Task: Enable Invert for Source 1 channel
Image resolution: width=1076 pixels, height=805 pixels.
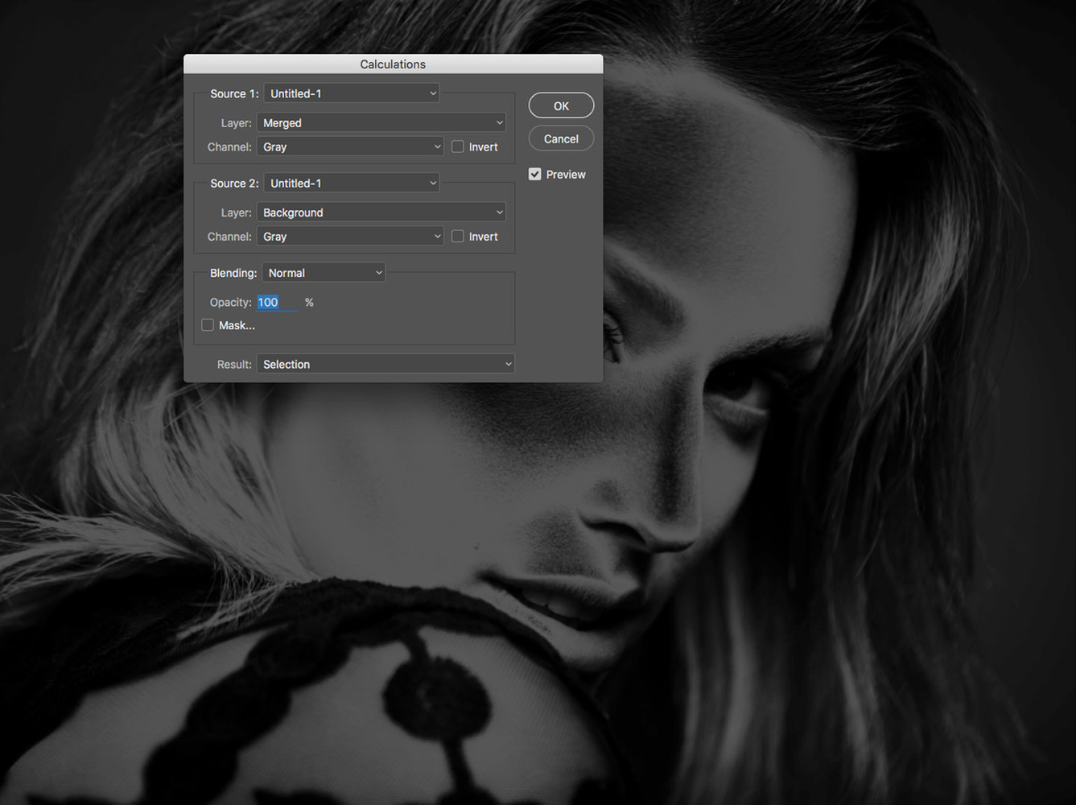Action: [458, 147]
